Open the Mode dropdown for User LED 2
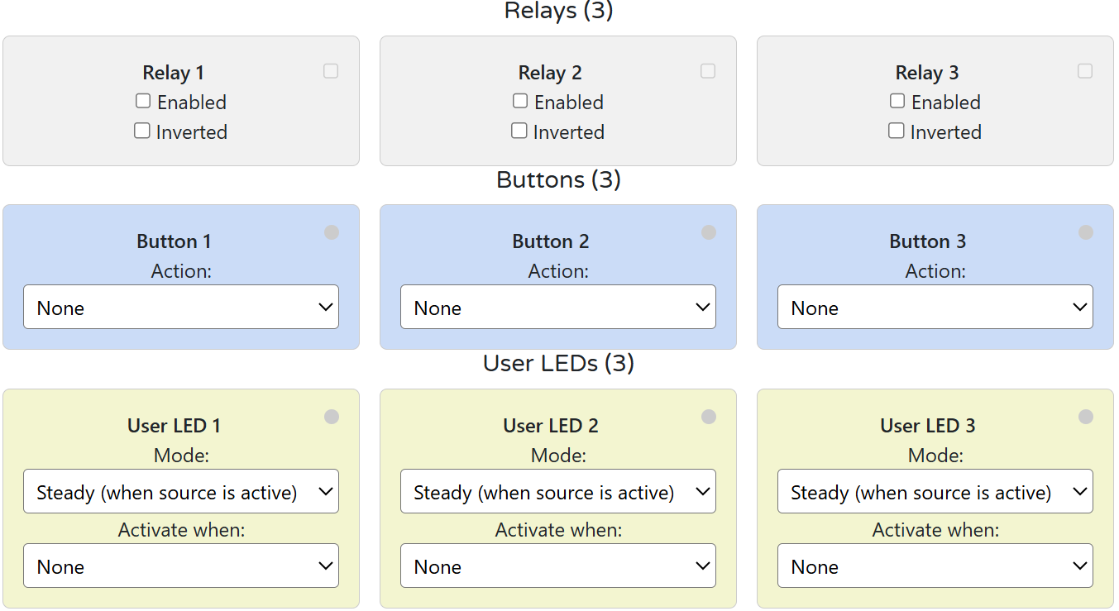This screenshot has height=611, width=1119. click(x=558, y=491)
